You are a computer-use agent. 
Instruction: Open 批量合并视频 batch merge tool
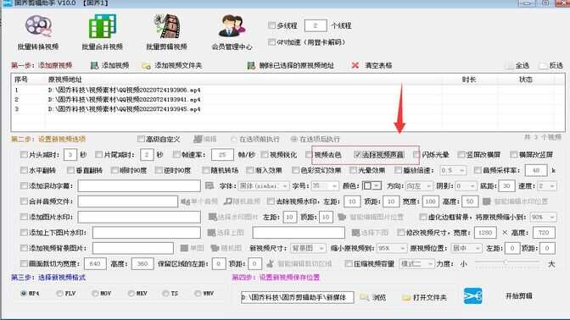102,32
